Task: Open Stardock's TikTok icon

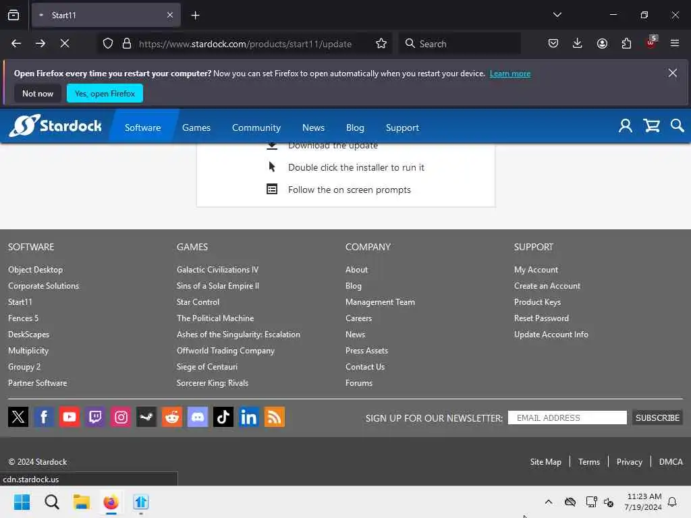Action: pos(223,417)
